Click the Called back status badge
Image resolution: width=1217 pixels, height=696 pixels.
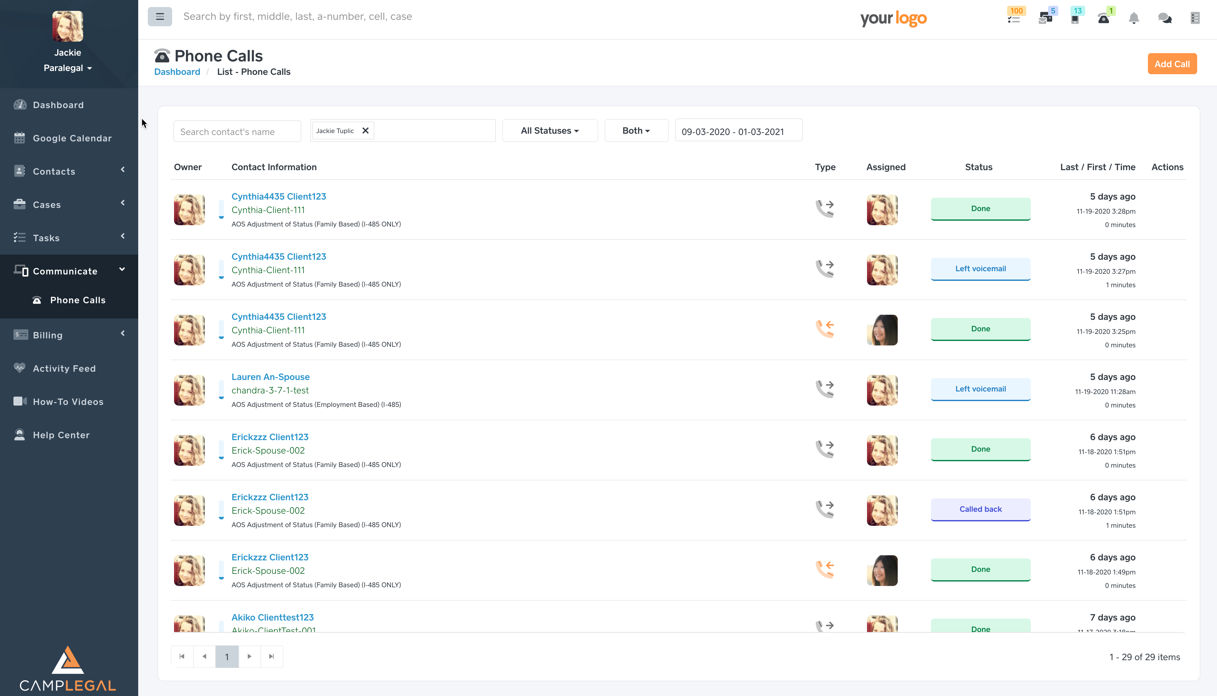980,509
